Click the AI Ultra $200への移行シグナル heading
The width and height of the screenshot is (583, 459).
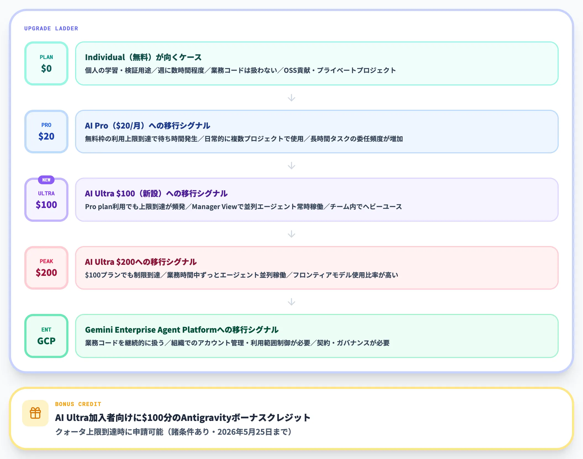pyautogui.click(x=141, y=262)
